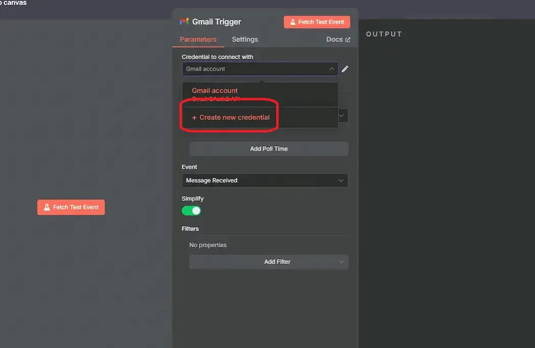
Task: Click Add Poll Time button
Action: click(x=269, y=149)
